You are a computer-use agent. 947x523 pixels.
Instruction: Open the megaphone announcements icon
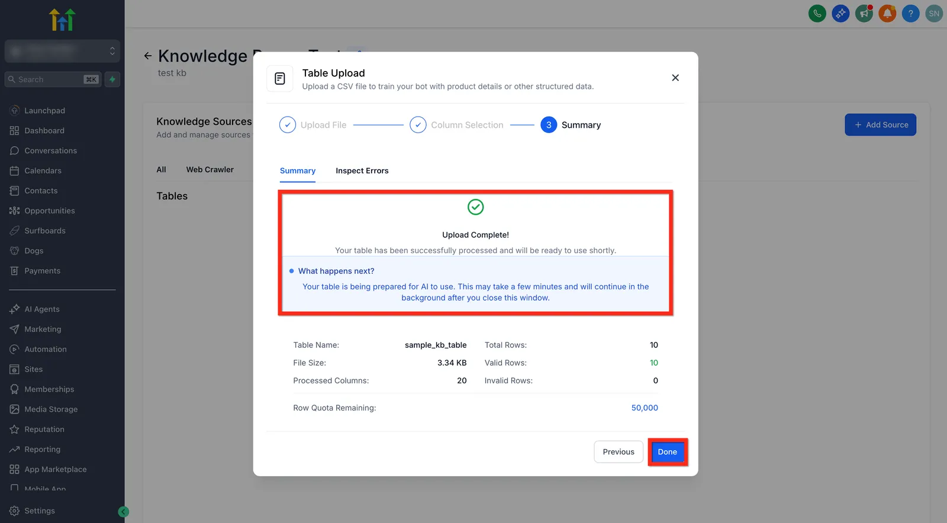click(x=864, y=13)
